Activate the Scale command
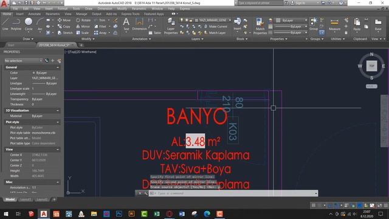The height and width of the screenshot is (219, 389). [x=83, y=32]
